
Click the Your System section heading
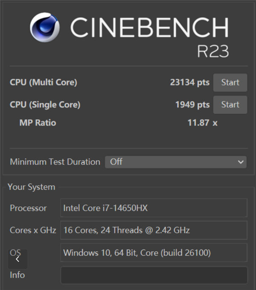tap(32, 187)
